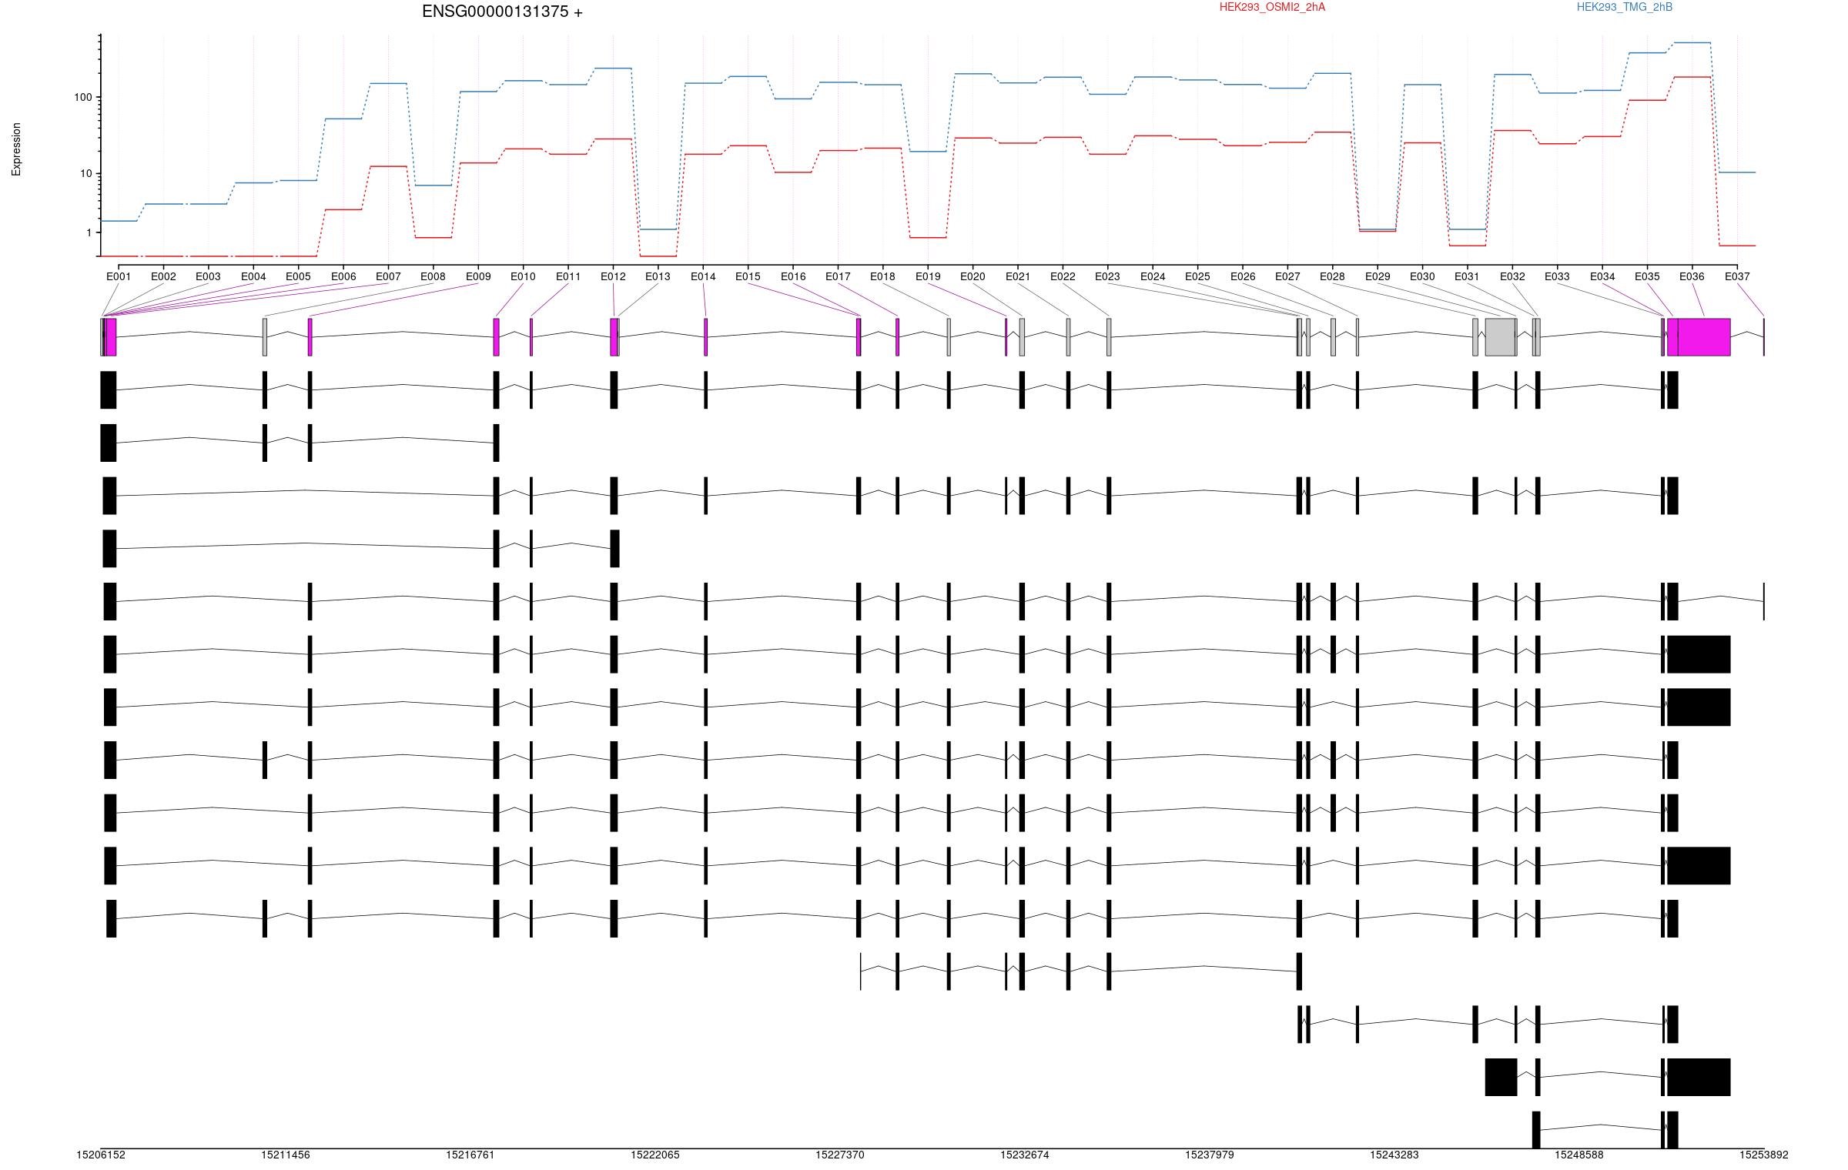Click exon label E005
Image resolution: width=1848 pixels, height=1170 pixels.
click(298, 276)
